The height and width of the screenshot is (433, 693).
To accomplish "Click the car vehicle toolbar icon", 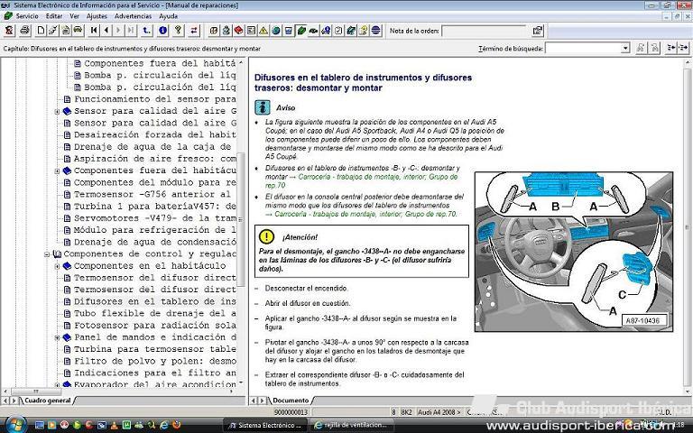I will click(79, 31).
